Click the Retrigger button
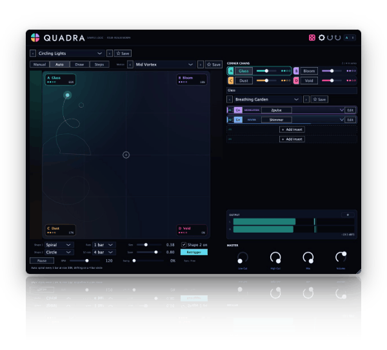This screenshot has height=350, width=387. coord(194,252)
